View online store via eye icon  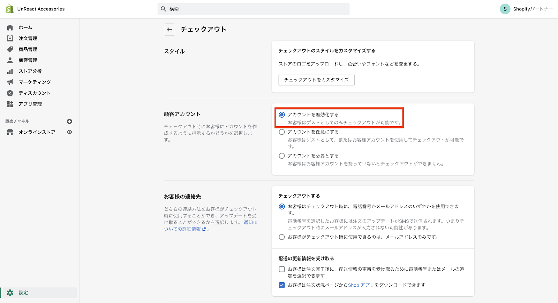coord(69,132)
